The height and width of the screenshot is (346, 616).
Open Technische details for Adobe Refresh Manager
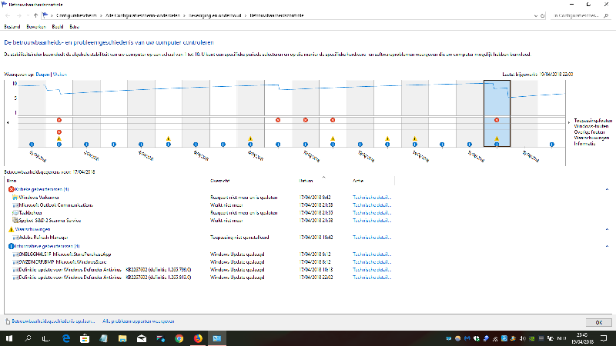click(372, 238)
